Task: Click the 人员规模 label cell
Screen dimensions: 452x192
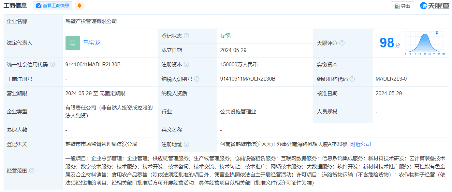Action: [x=343, y=111]
